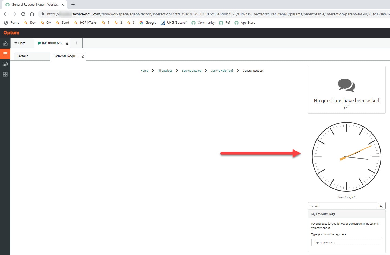Click the search magnifier icon in the tags panel

coord(381,206)
